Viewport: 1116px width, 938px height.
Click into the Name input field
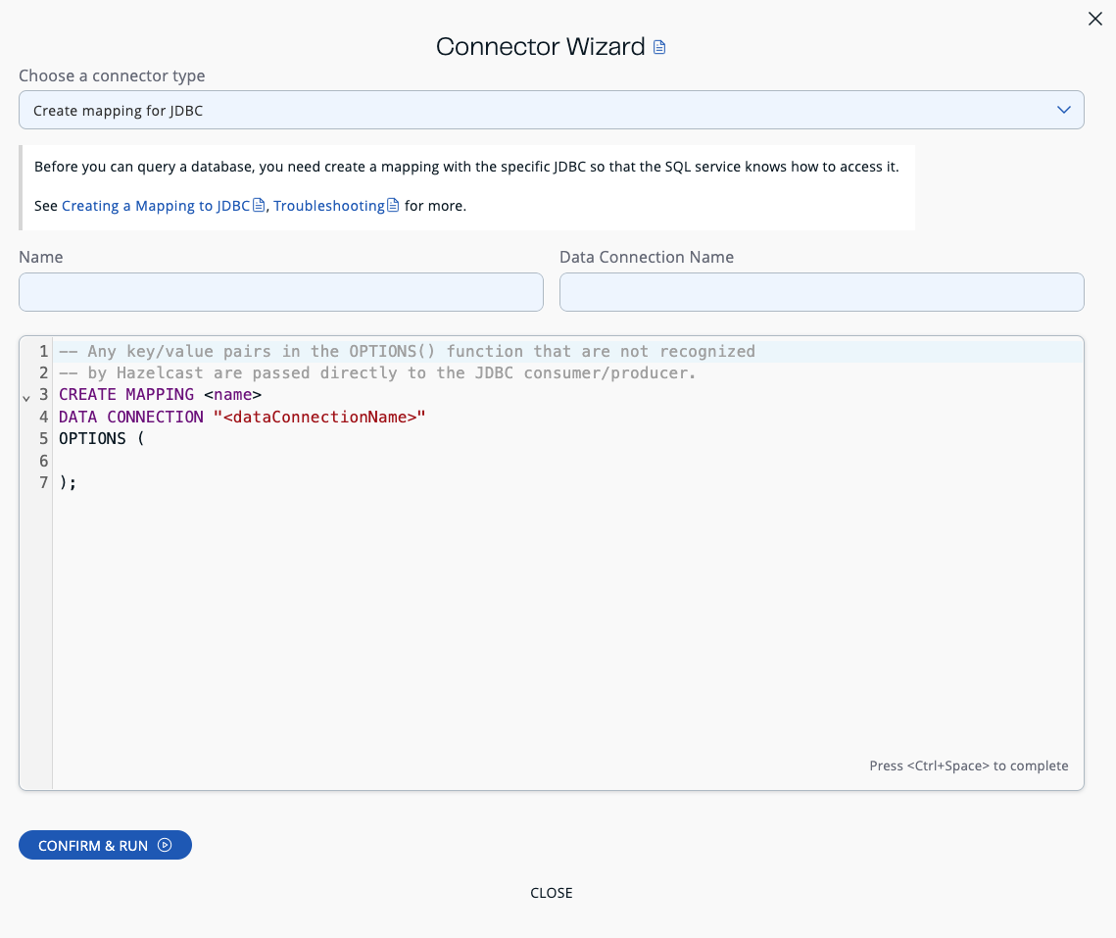click(280, 292)
